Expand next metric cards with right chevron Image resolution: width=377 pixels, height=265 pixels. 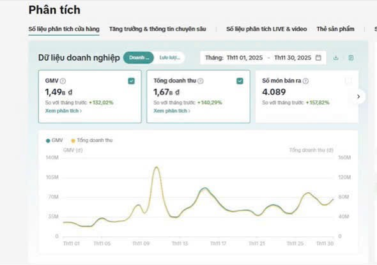358,96
